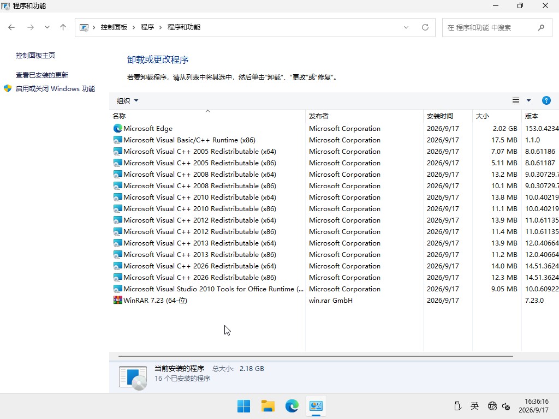This screenshot has height=419, width=559.
Task: Refresh the 程序和功能 view
Action: coord(425,27)
